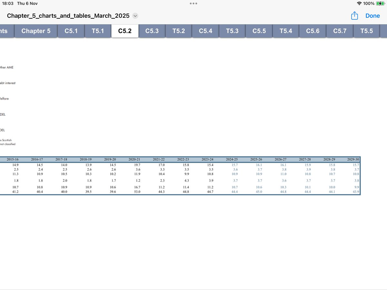The image size is (387, 290).
Task: Tap the 41.2 cell under 2015-16
Action: coord(15,192)
